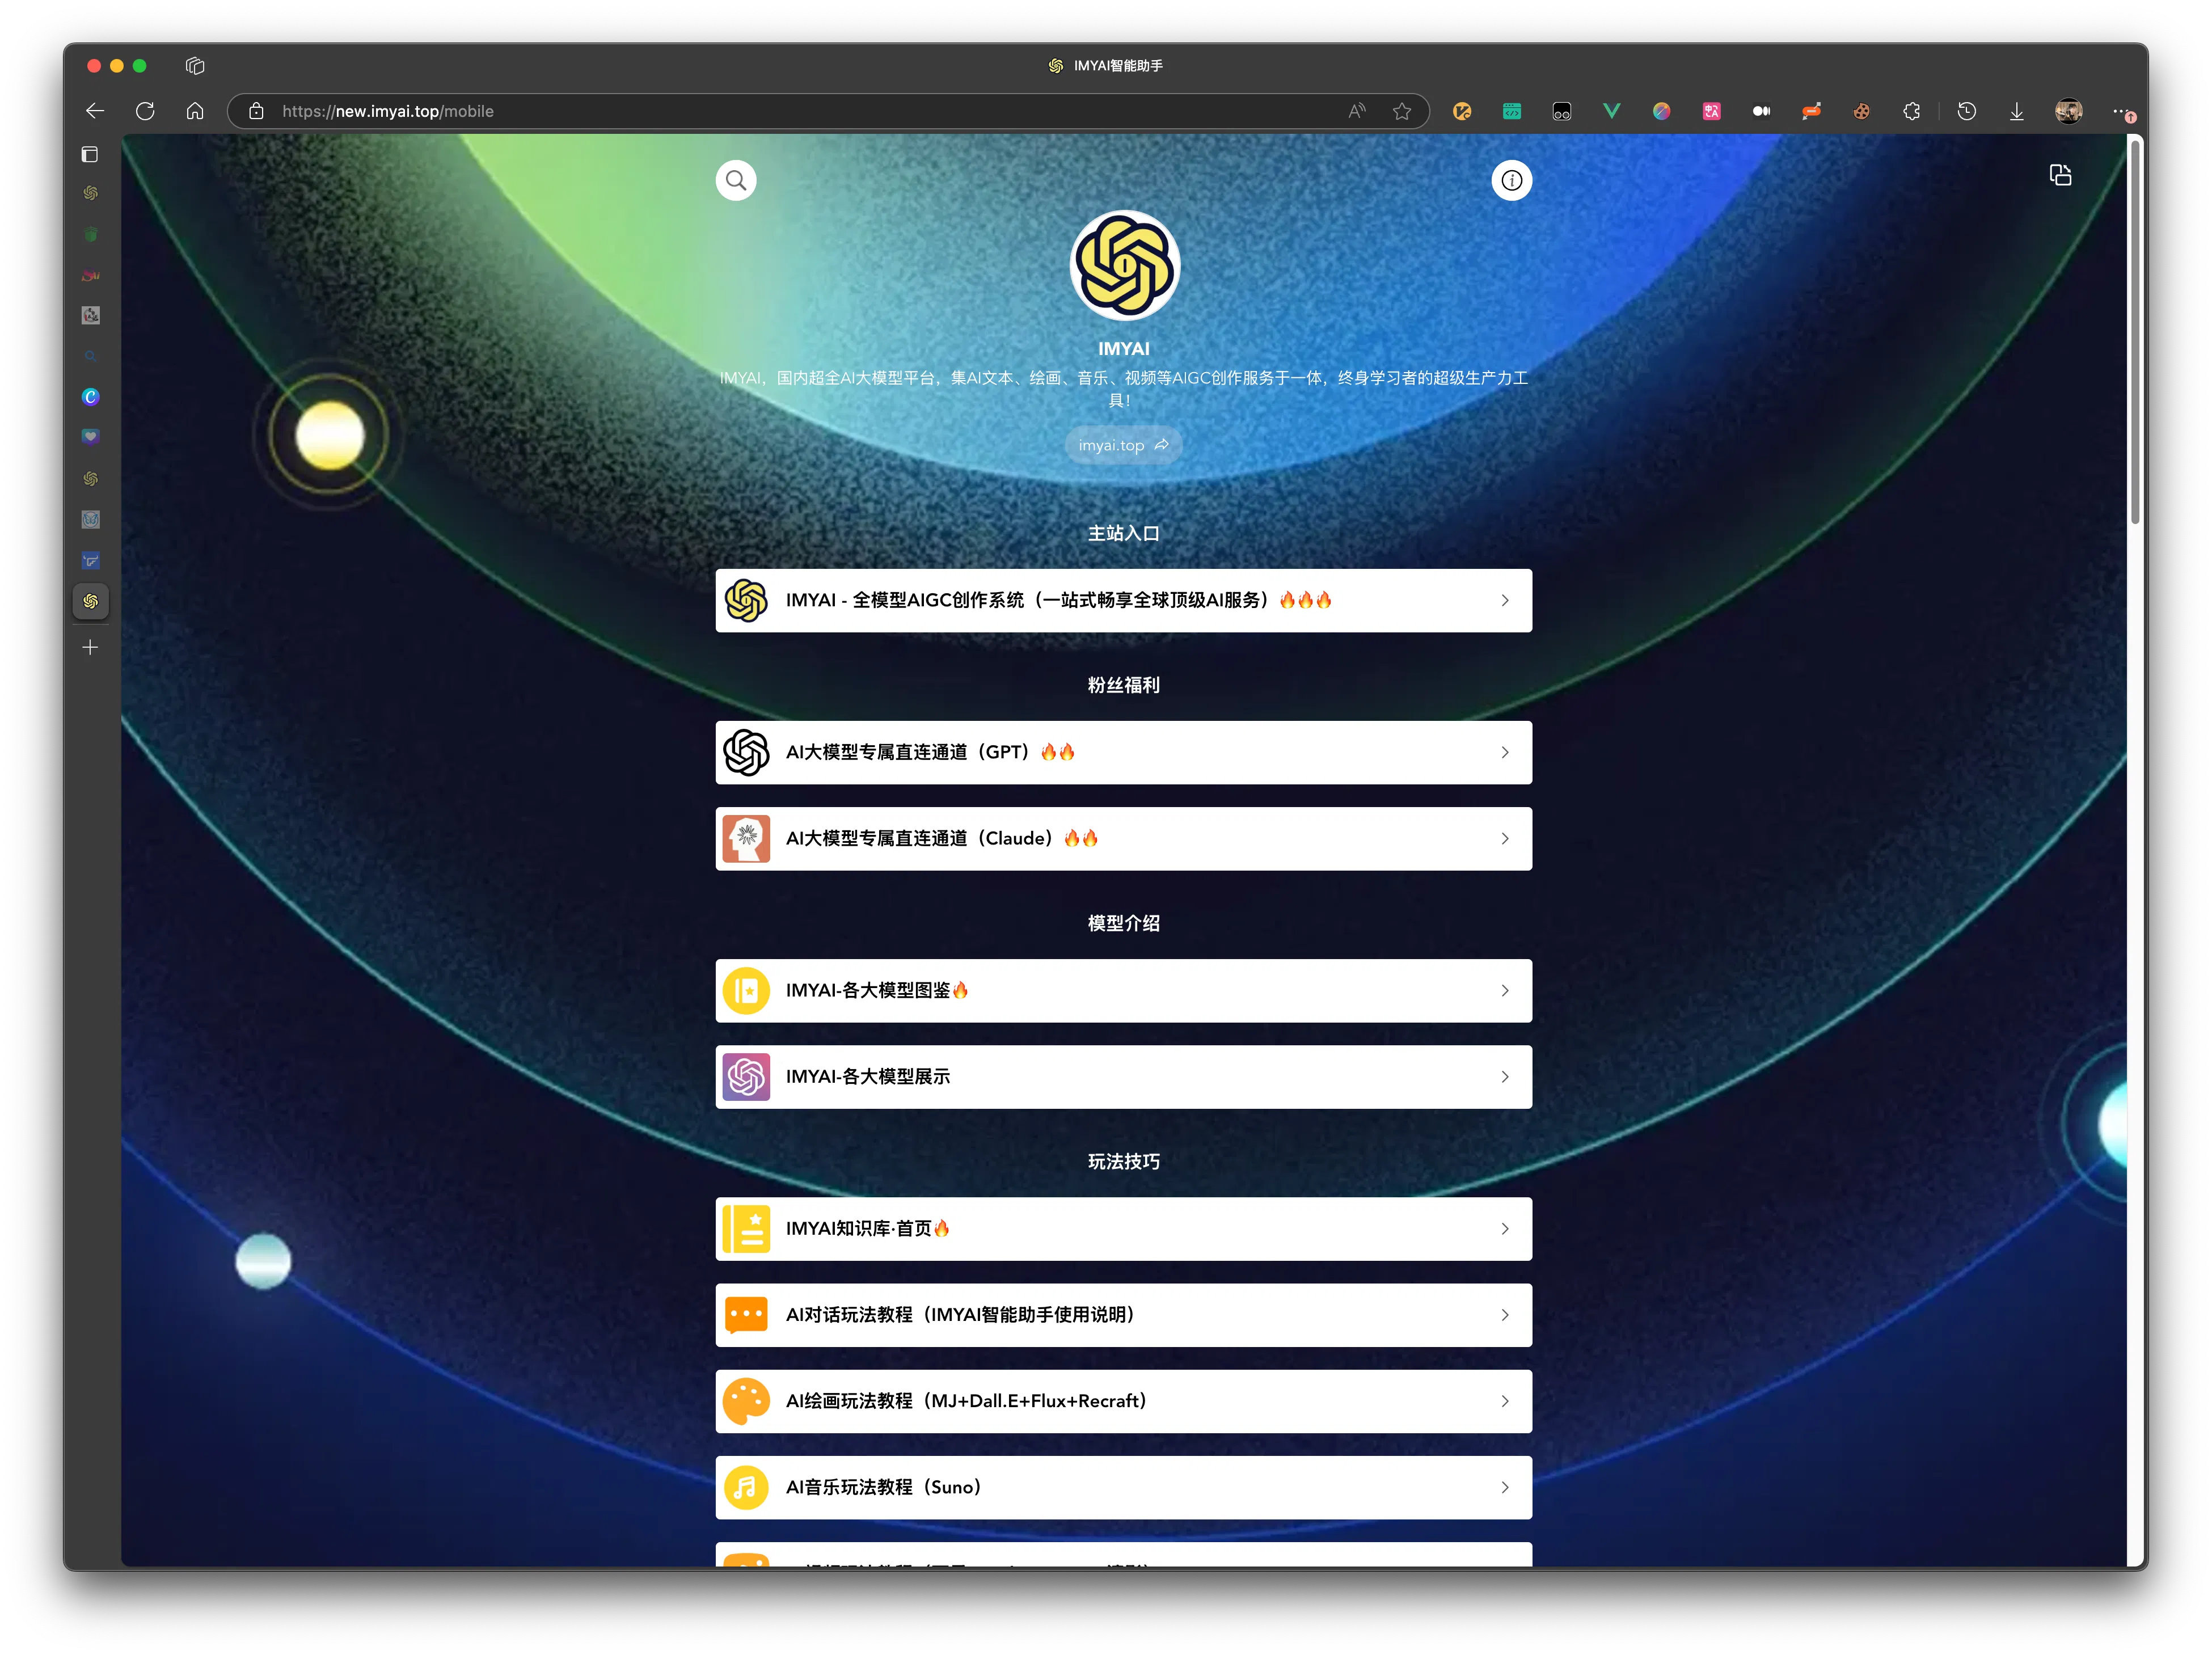This screenshot has height=1655, width=2212.
Task: Open the Workspaces icon in title bar
Action: point(195,66)
